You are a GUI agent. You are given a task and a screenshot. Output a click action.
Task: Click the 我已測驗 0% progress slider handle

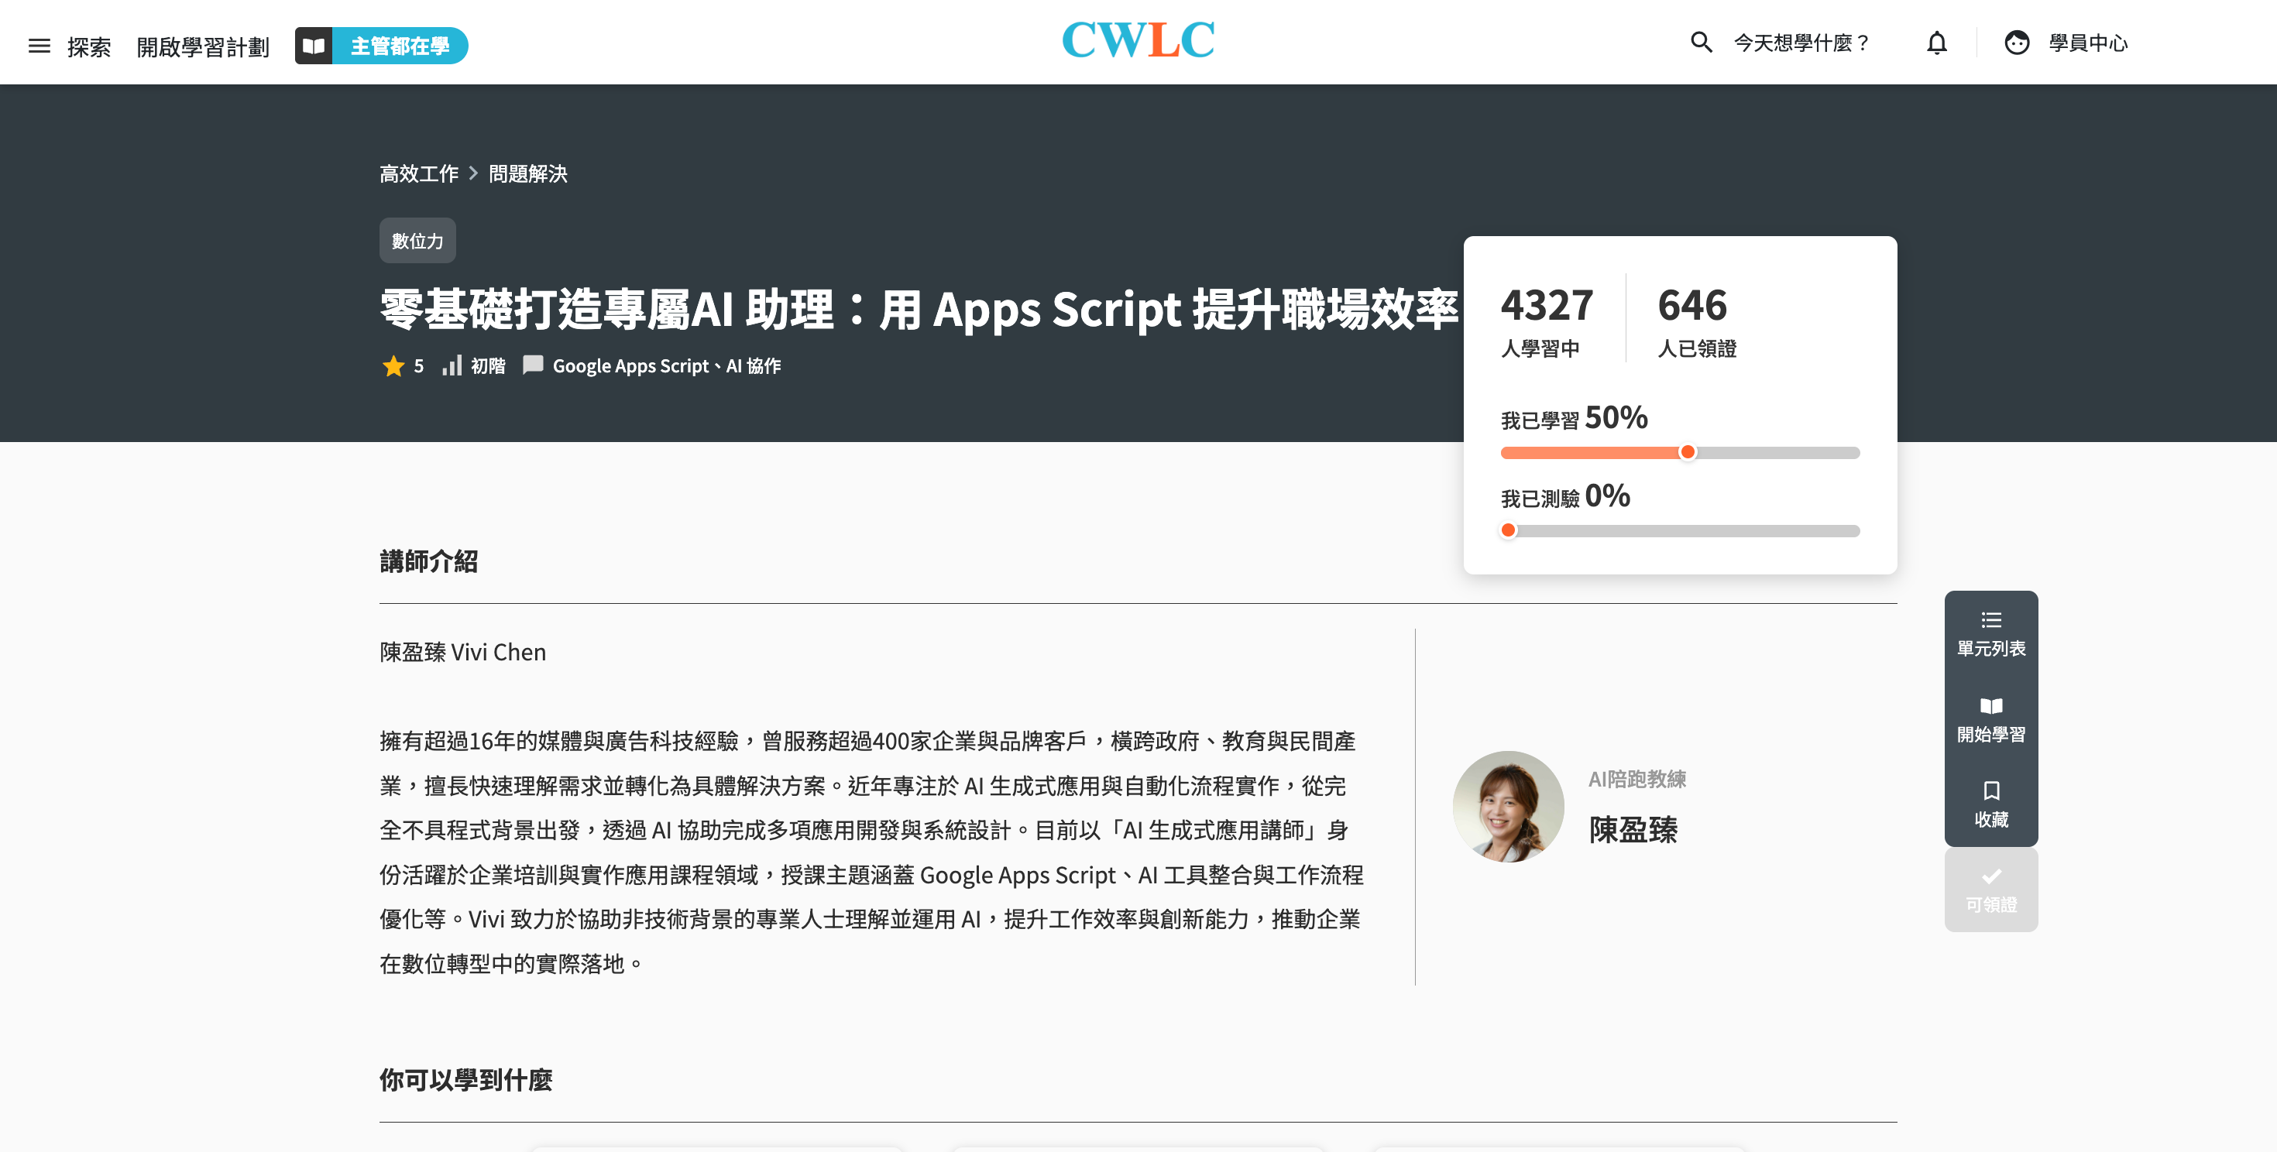[x=1508, y=530]
